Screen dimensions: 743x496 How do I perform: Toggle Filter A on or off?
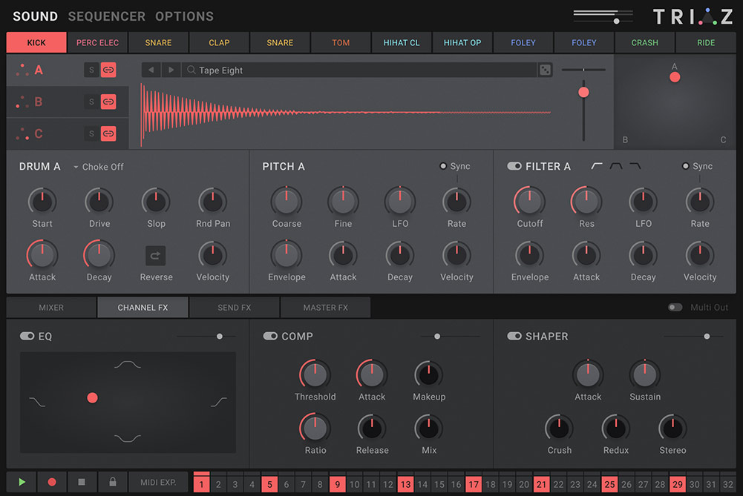click(x=514, y=166)
